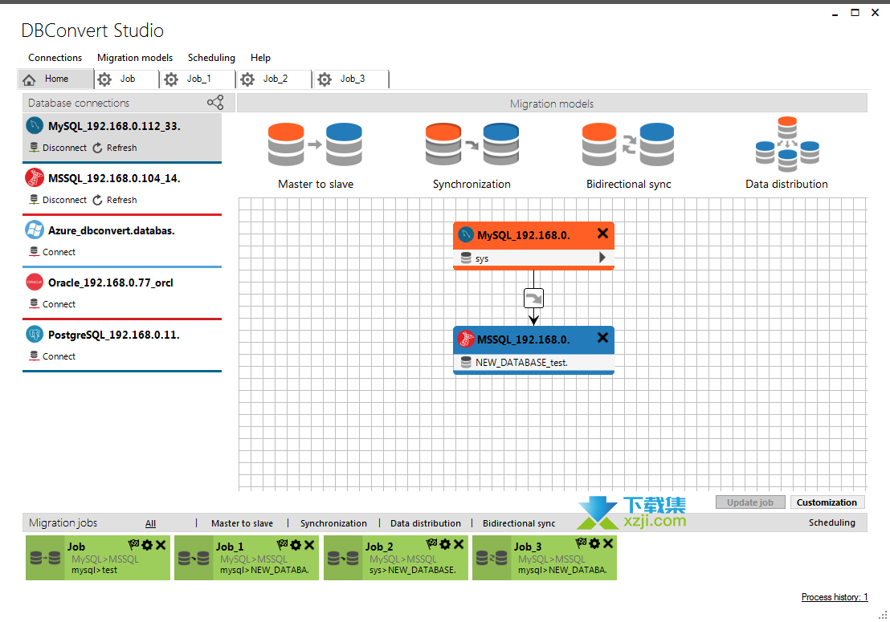890x622 pixels.
Task: Click the run flag icon on Job_3 card
Action: pos(582,543)
